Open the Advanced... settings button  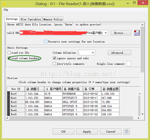point(119,53)
